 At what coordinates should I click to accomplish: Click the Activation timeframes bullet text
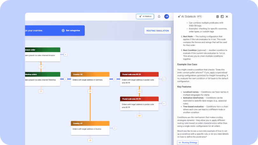tap(205, 101)
